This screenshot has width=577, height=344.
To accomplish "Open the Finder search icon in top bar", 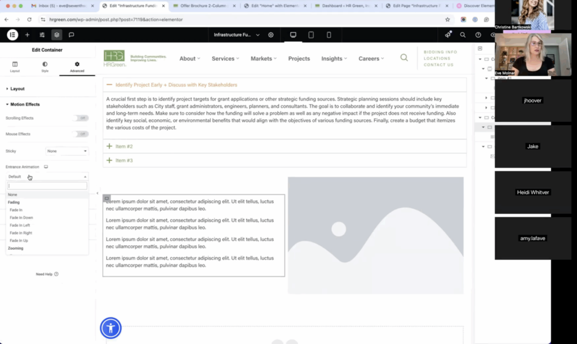I will tap(463, 34).
